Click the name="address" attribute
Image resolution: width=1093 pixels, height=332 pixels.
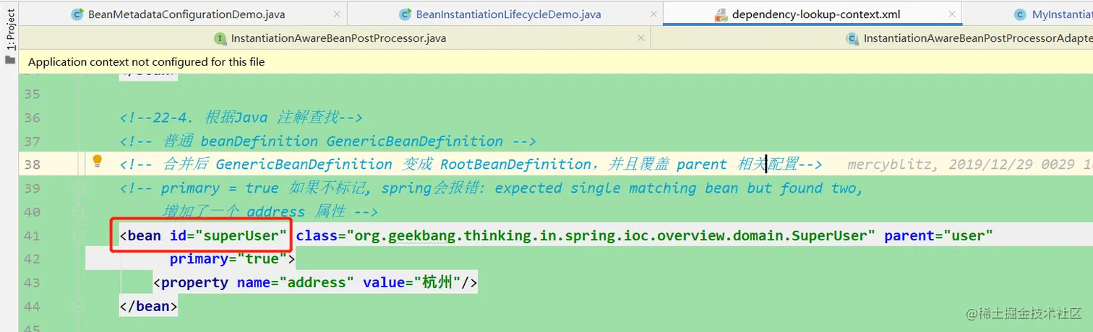(295, 283)
